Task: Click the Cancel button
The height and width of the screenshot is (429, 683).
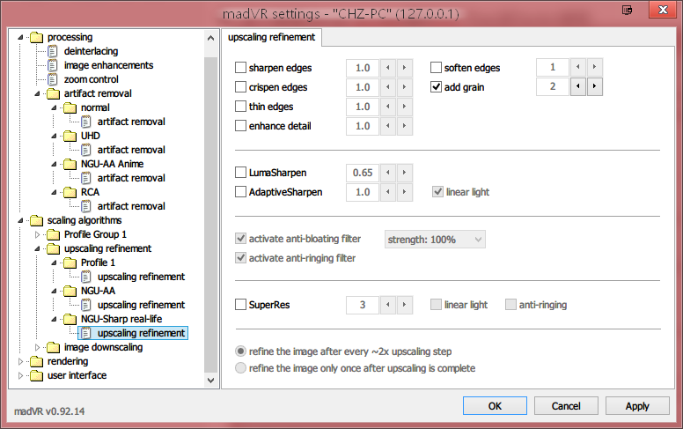Action: [x=566, y=406]
